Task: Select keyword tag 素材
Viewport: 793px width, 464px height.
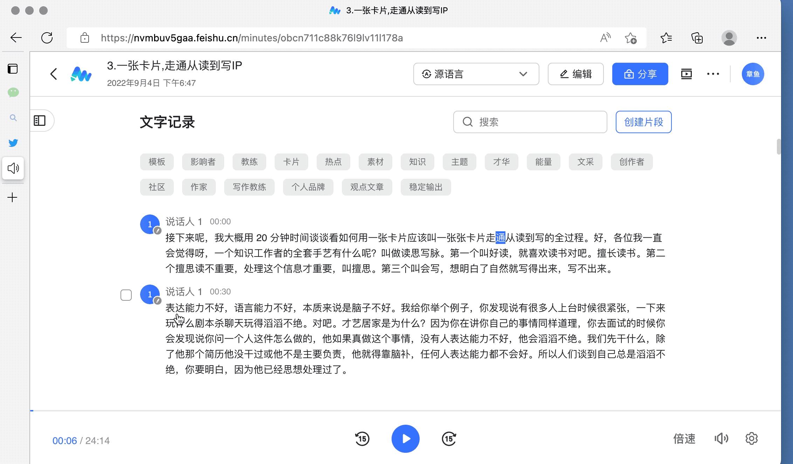Action: click(x=375, y=162)
